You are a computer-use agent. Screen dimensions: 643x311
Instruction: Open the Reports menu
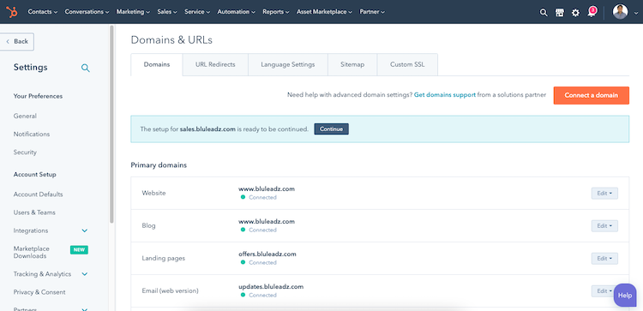tap(276, 12)
